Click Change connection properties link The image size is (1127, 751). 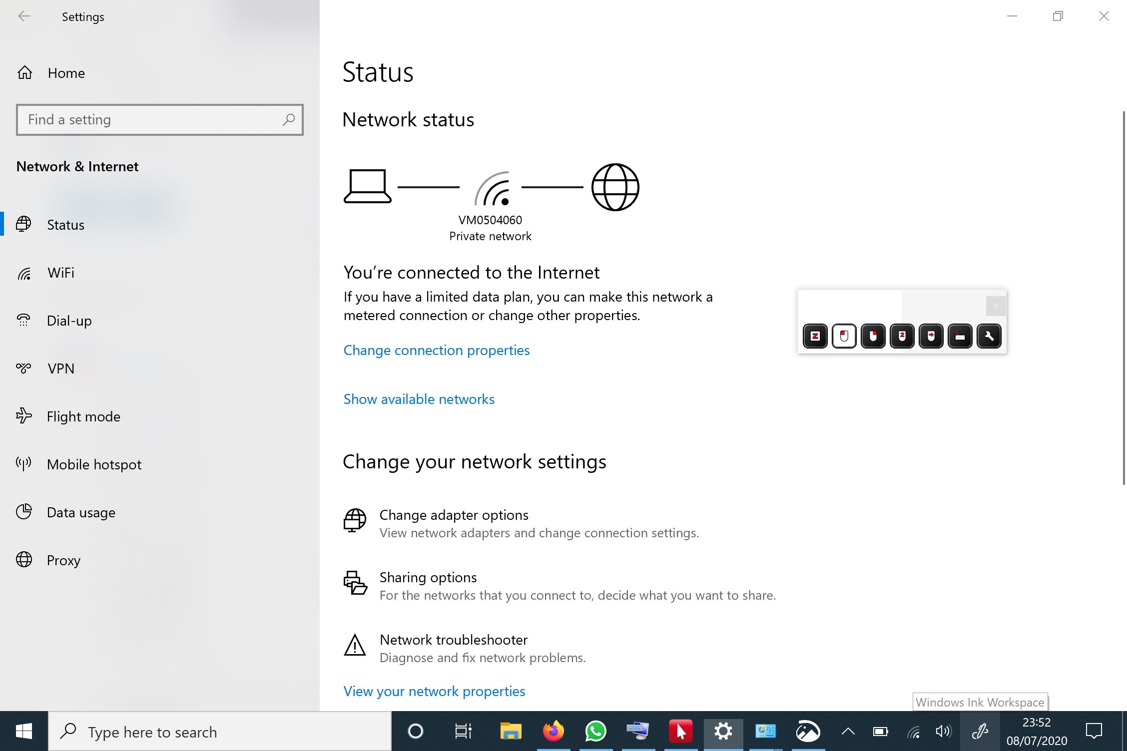click(x=436, y=351)
